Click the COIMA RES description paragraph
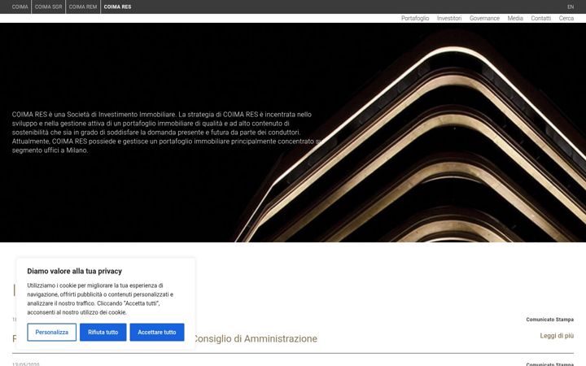 point(167,133)
